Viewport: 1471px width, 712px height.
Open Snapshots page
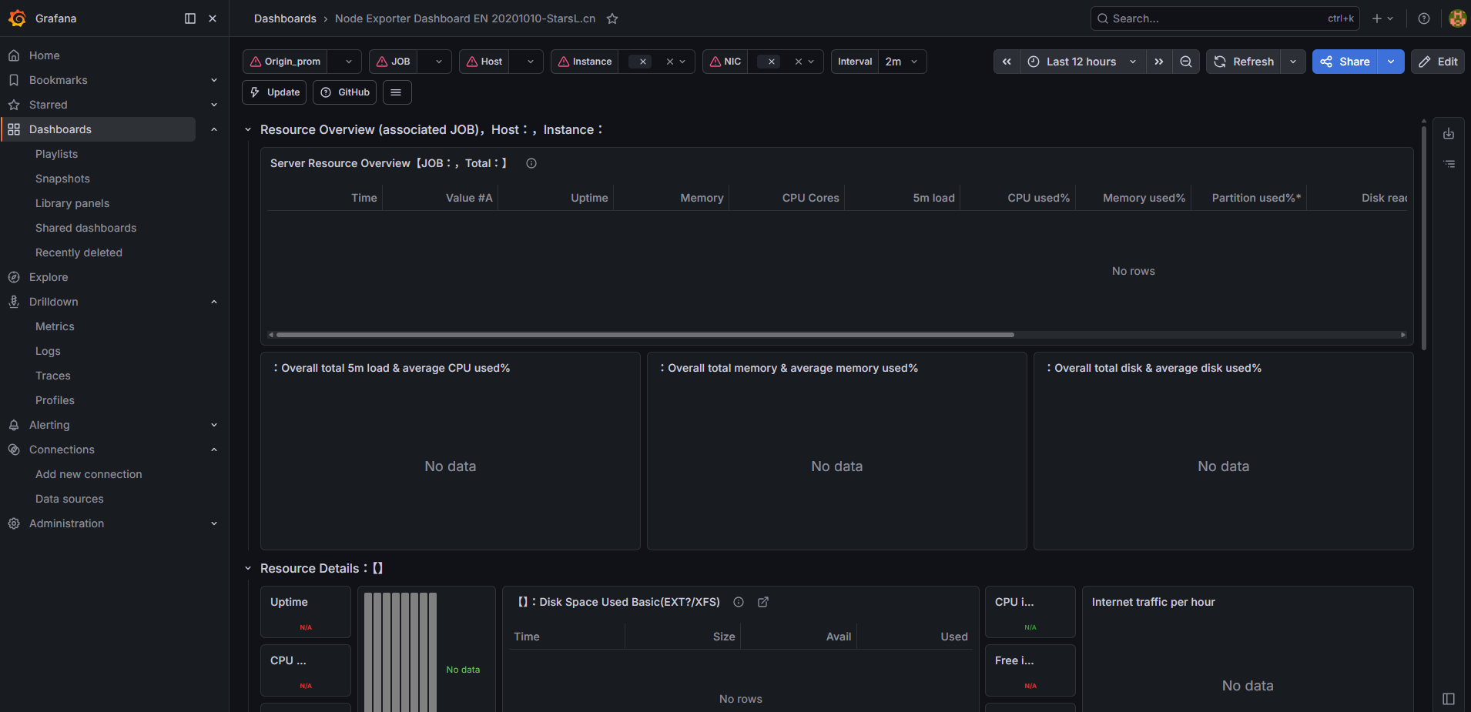point(62,179)
